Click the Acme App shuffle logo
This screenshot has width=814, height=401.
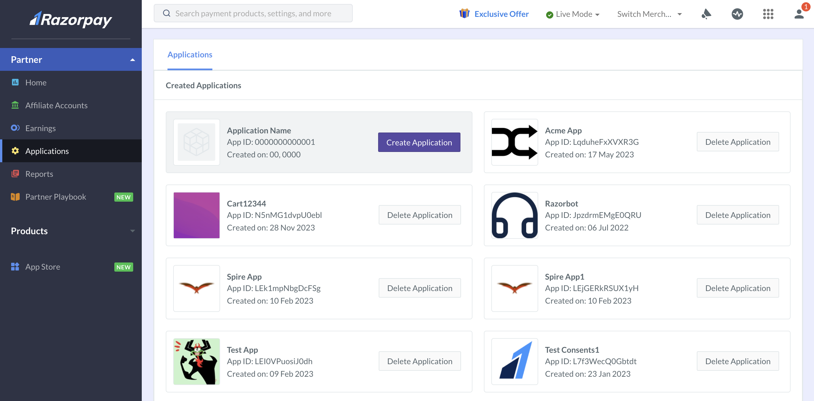pos(514,142)
